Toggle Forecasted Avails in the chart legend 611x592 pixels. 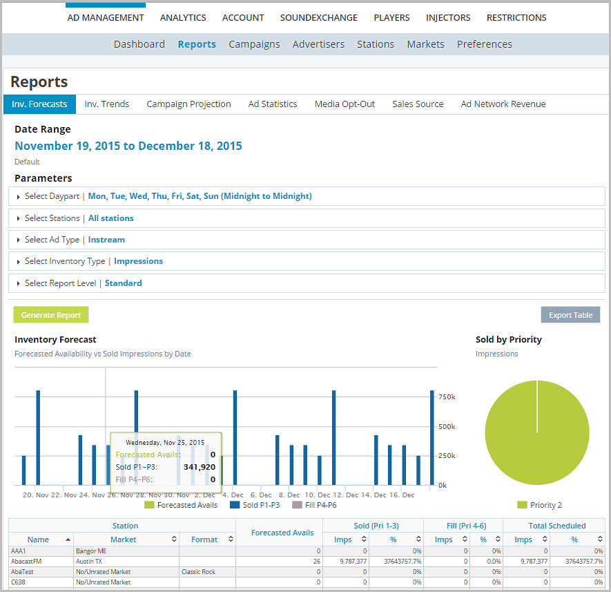click(x=181, y=504)
